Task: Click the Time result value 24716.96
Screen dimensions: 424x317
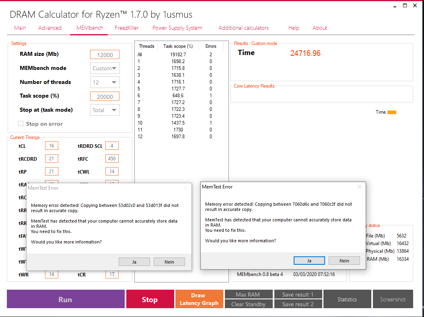Action: tap(305, 53)
